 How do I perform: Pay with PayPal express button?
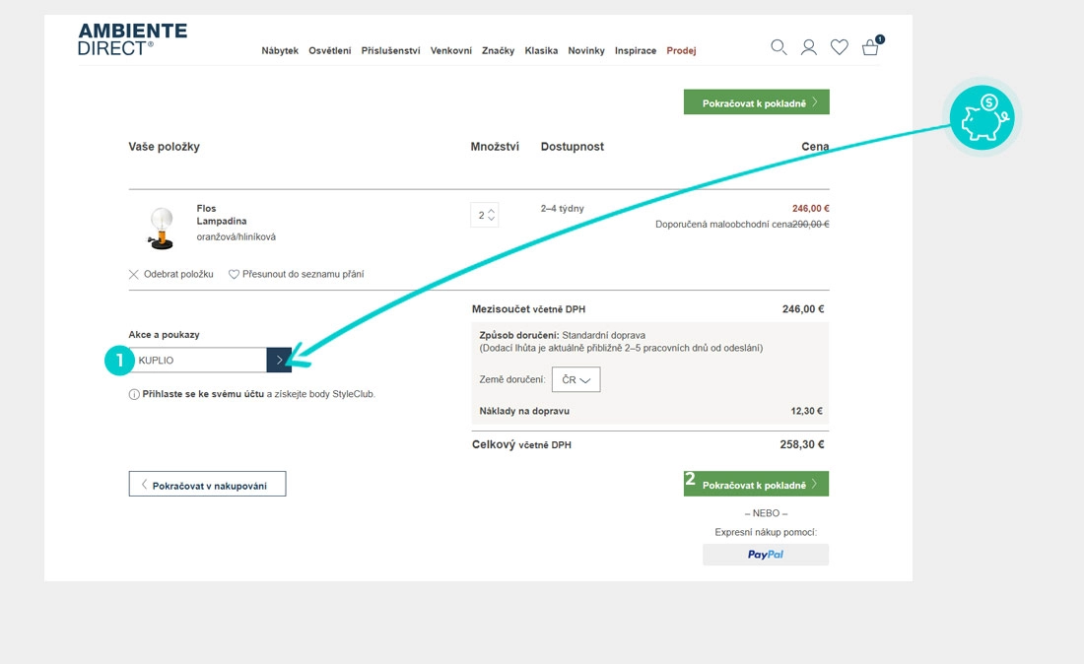[766, 555]
